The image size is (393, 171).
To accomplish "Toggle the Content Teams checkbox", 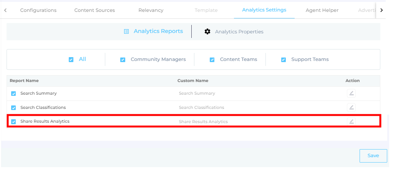I will click(x=212, y=60).
